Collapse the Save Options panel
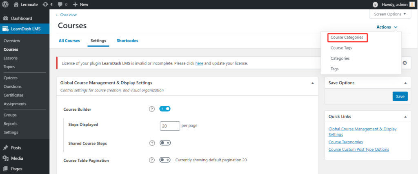 click(x=405, y=83)
